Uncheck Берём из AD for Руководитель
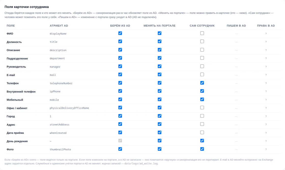 click(x=120, y=66)
